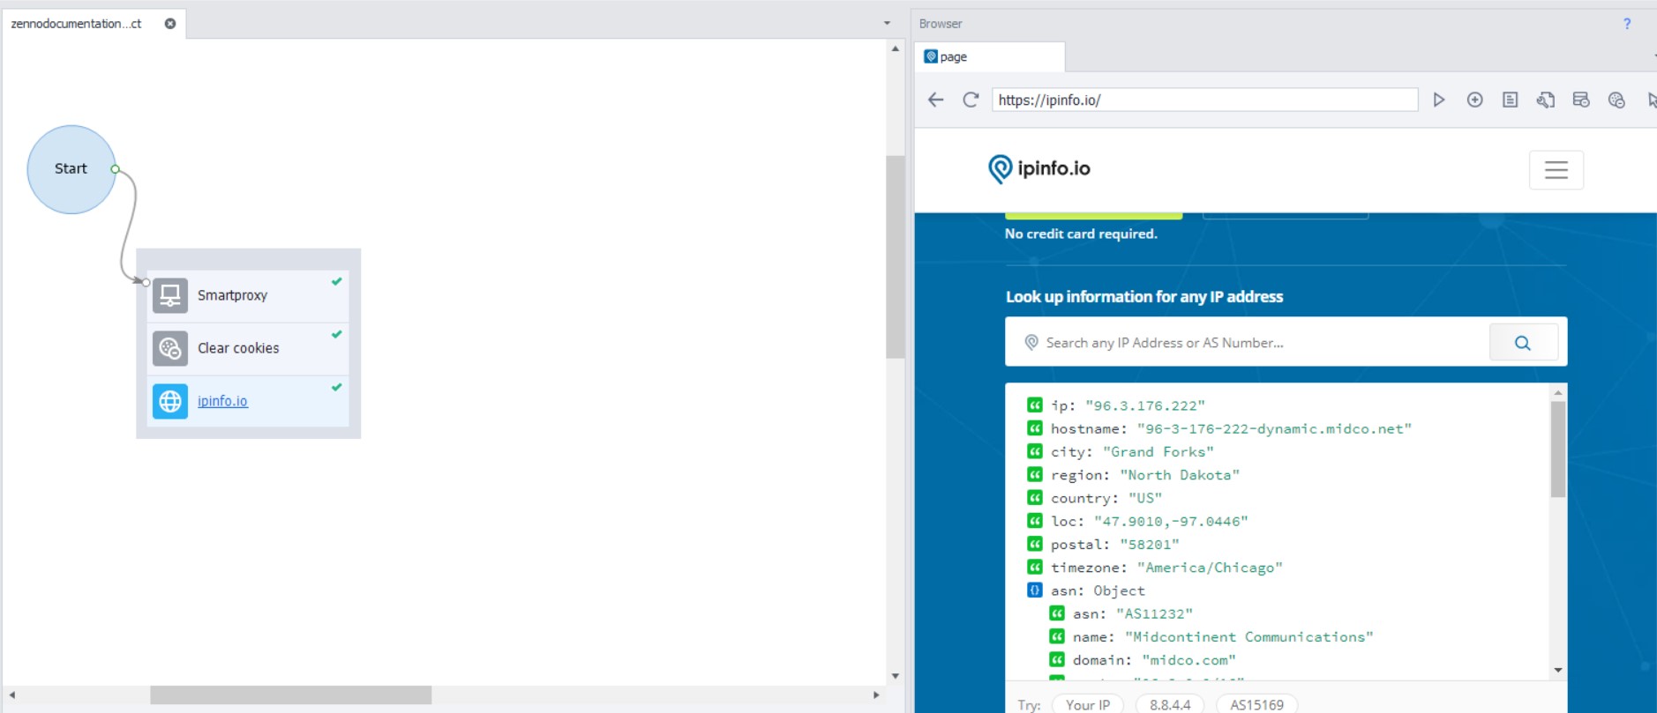The width and height of the screenshot is (1657, 713).
Task: Click domain value "midco.com"
Action: coord(1188,659)
